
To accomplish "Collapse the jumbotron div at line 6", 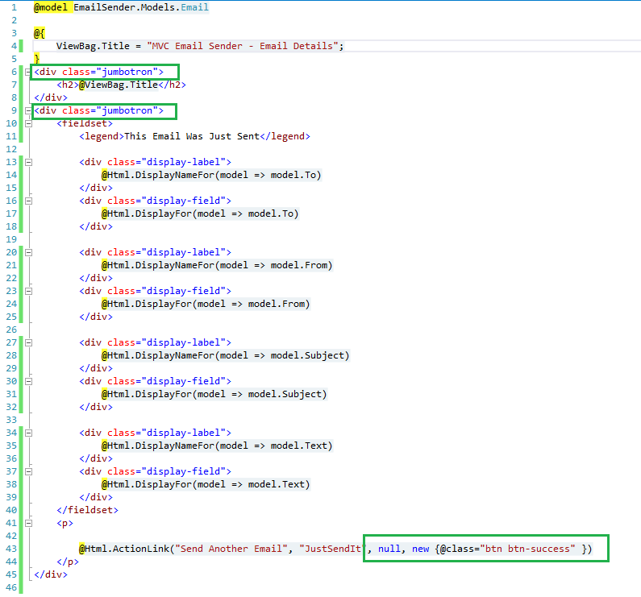I will tap(28, 73).
